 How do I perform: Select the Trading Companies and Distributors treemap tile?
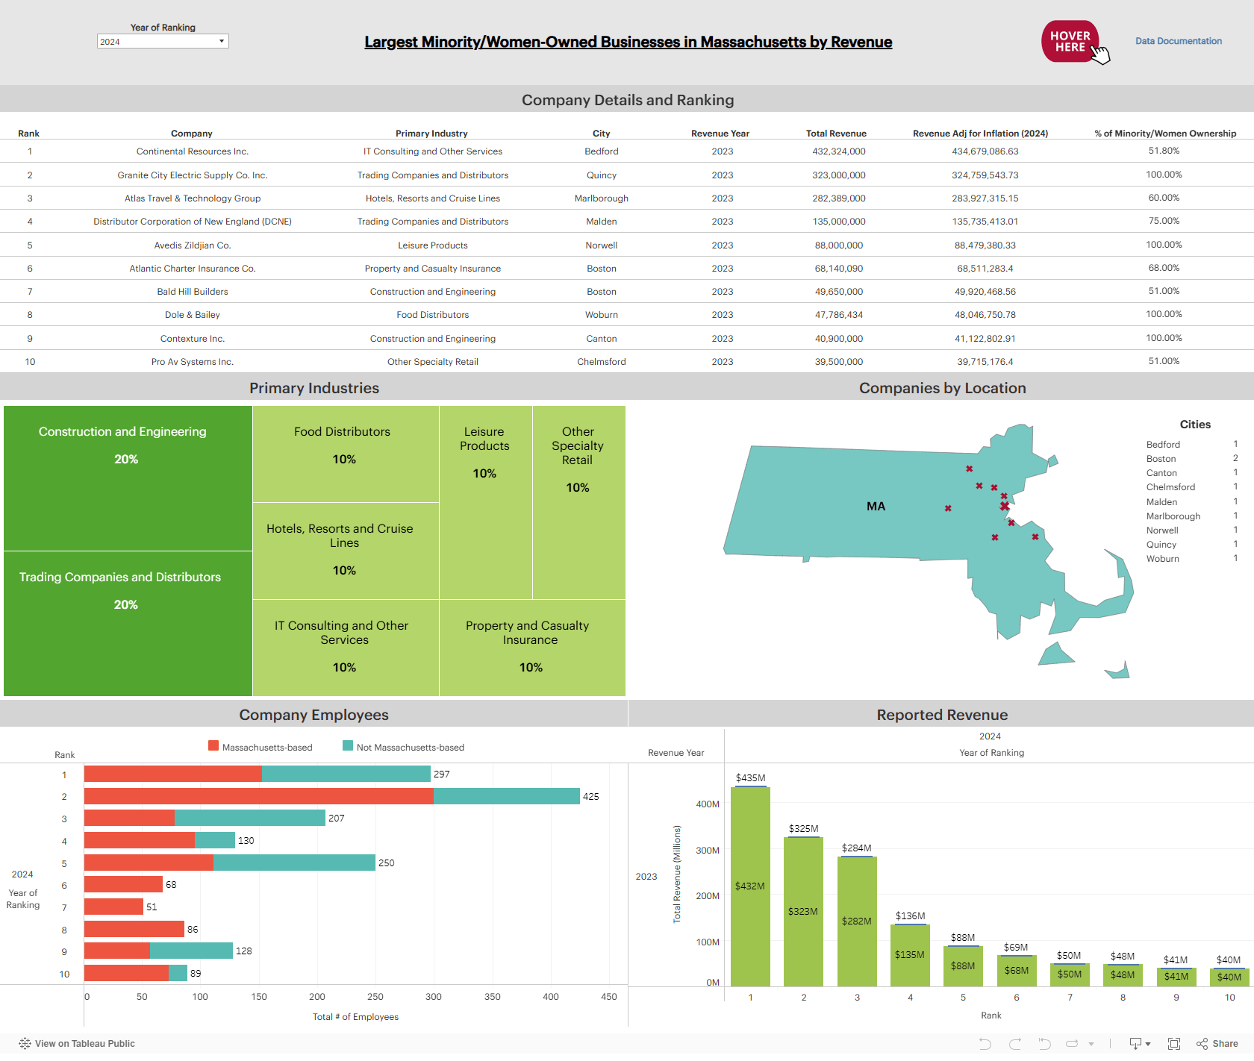coord(128,624)
